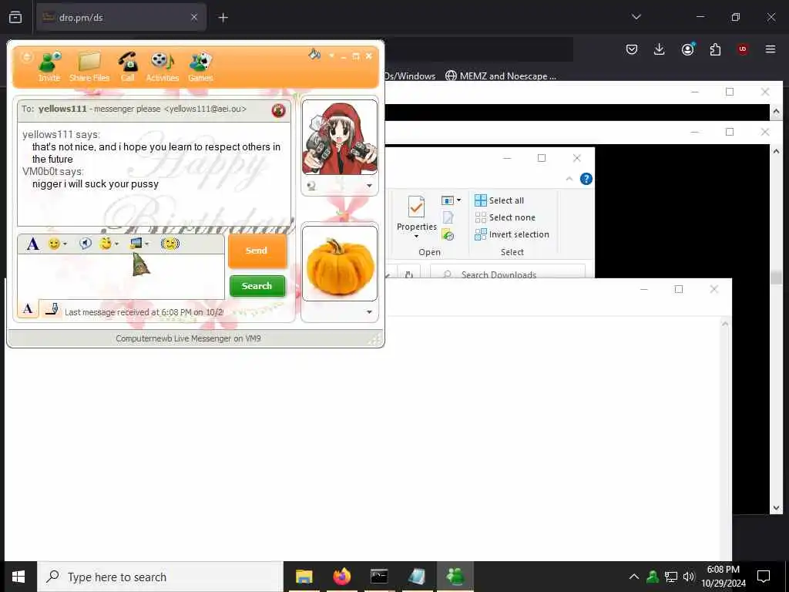Change font with the large A icon
789x592 pixels.
[x=32, y=244]
